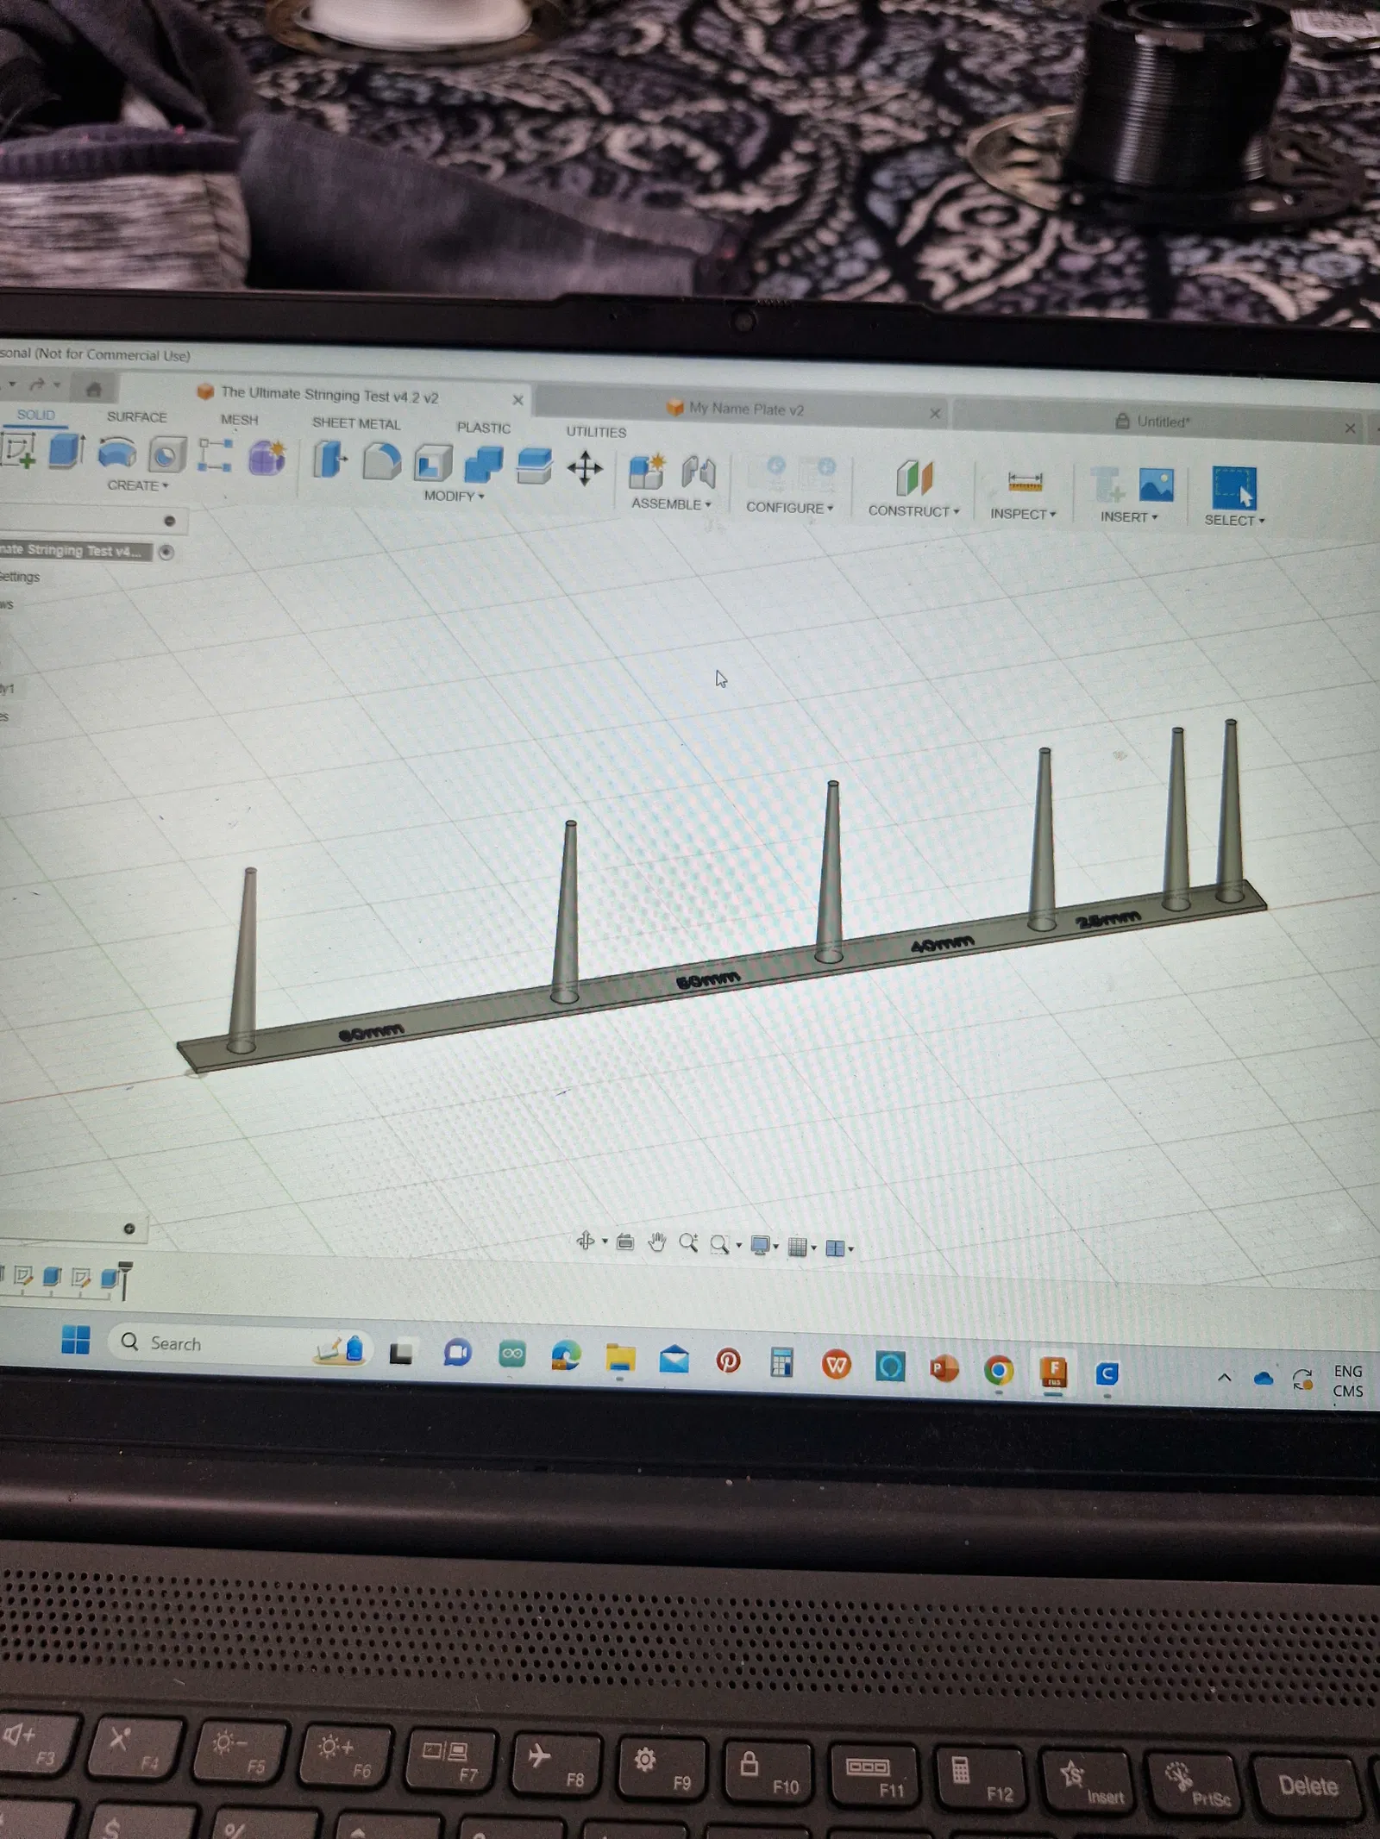1380x1839 pixels.
Task: Open the INSERT dropdown menu
Action: click(x=1129, y=517)
